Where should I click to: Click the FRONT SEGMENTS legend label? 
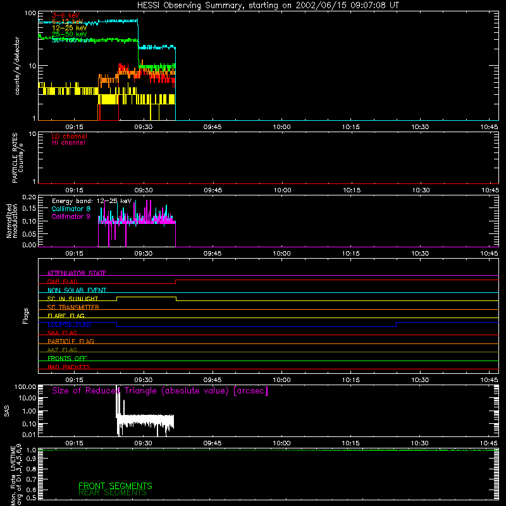(115, 486)
